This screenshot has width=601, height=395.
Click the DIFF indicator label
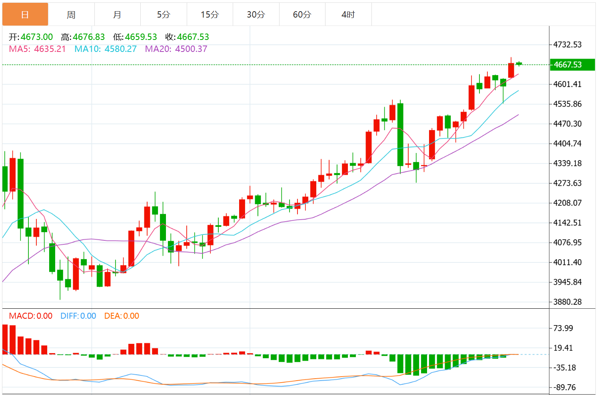[x=78, y=316]
